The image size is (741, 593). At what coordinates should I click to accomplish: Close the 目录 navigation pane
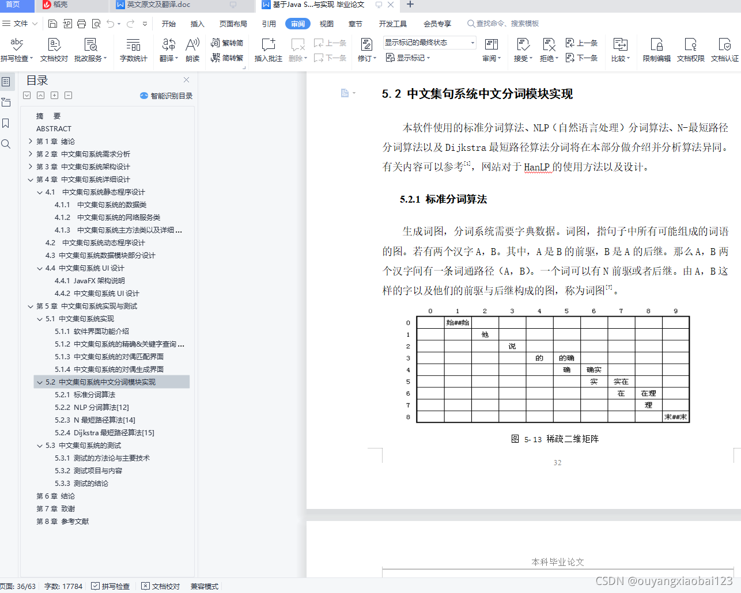coord(186,80)
